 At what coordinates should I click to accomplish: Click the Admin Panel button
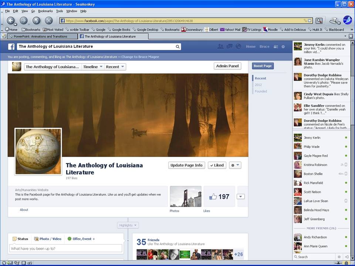[227, 66]
